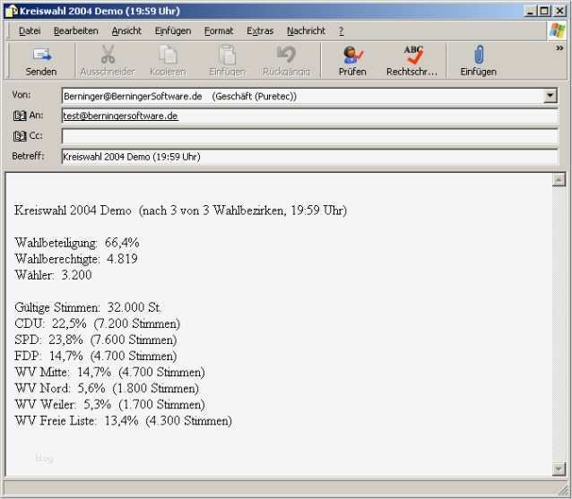Run the Rechtschreibung spell check icon
The image size is (572, 499).
pos(413,55)
